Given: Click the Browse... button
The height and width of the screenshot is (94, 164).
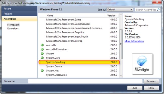Looking at the screenshot, I should click(151, 81).
